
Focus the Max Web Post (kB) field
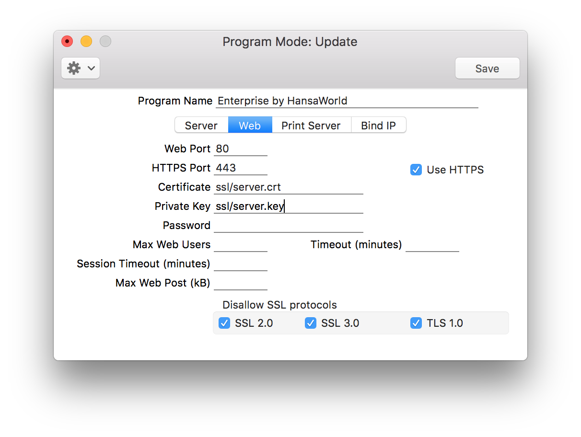[241, 283]
